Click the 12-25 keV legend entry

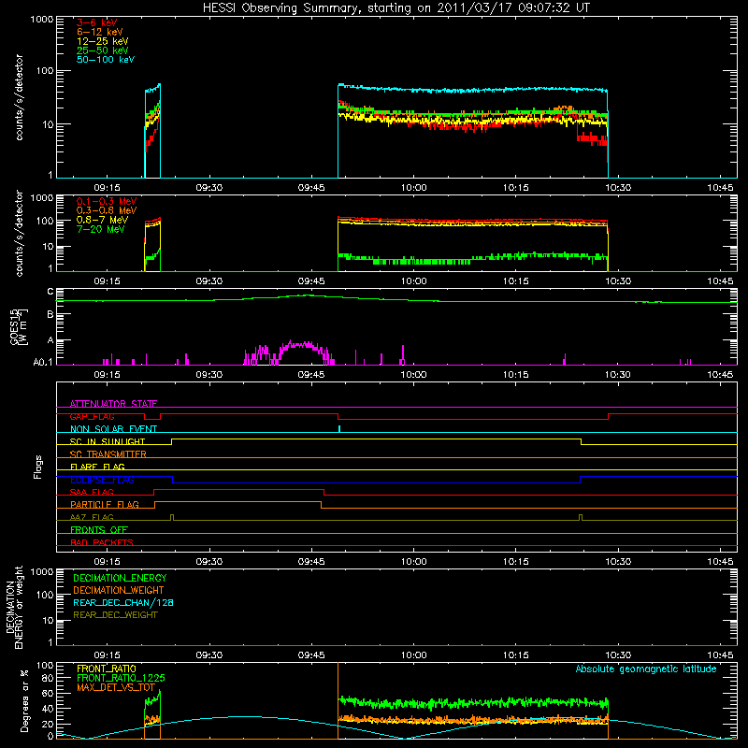click(x=103, y=41)
